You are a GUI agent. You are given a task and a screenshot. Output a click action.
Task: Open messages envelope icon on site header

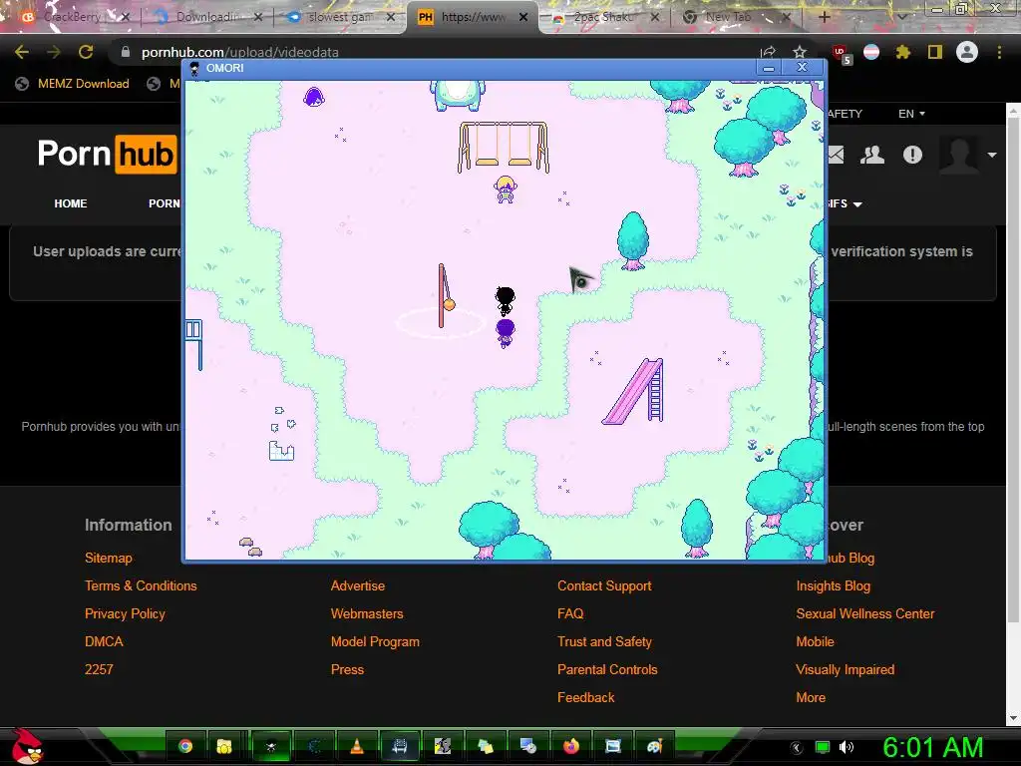click(836, 155)
